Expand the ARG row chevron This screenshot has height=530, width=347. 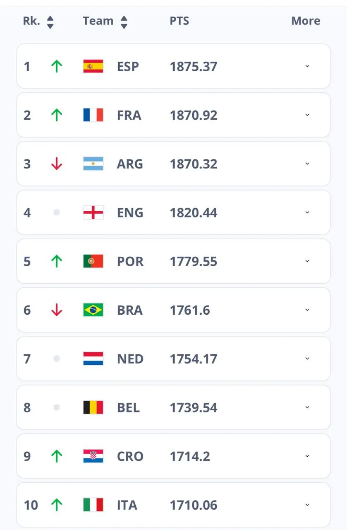(x=307, y=164)
